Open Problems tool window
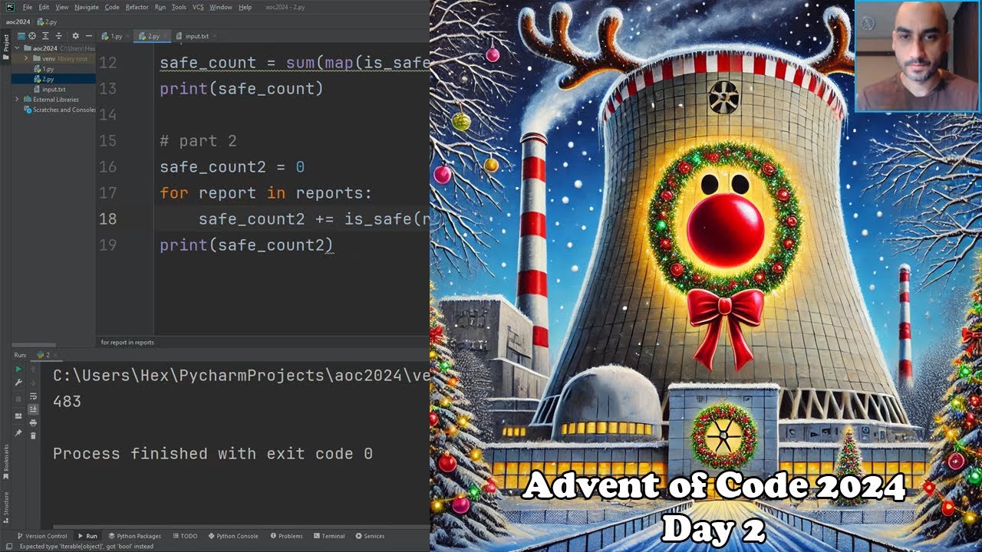 (286, 536)
